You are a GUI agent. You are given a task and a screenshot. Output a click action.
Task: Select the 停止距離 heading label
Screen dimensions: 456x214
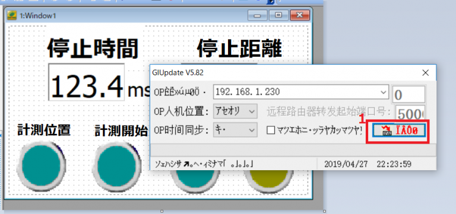(240, 49)
